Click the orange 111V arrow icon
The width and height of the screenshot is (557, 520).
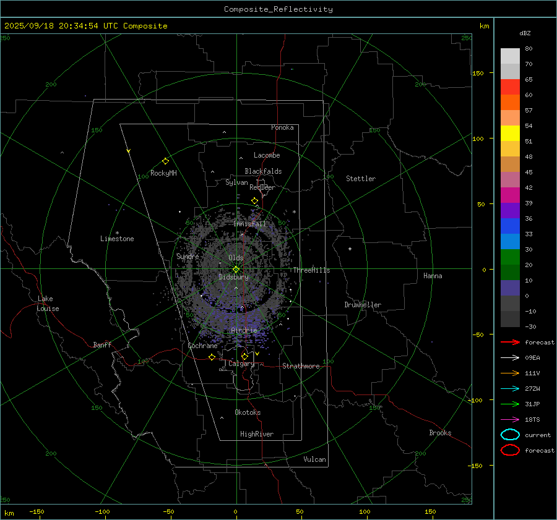(x=510, y=373)
